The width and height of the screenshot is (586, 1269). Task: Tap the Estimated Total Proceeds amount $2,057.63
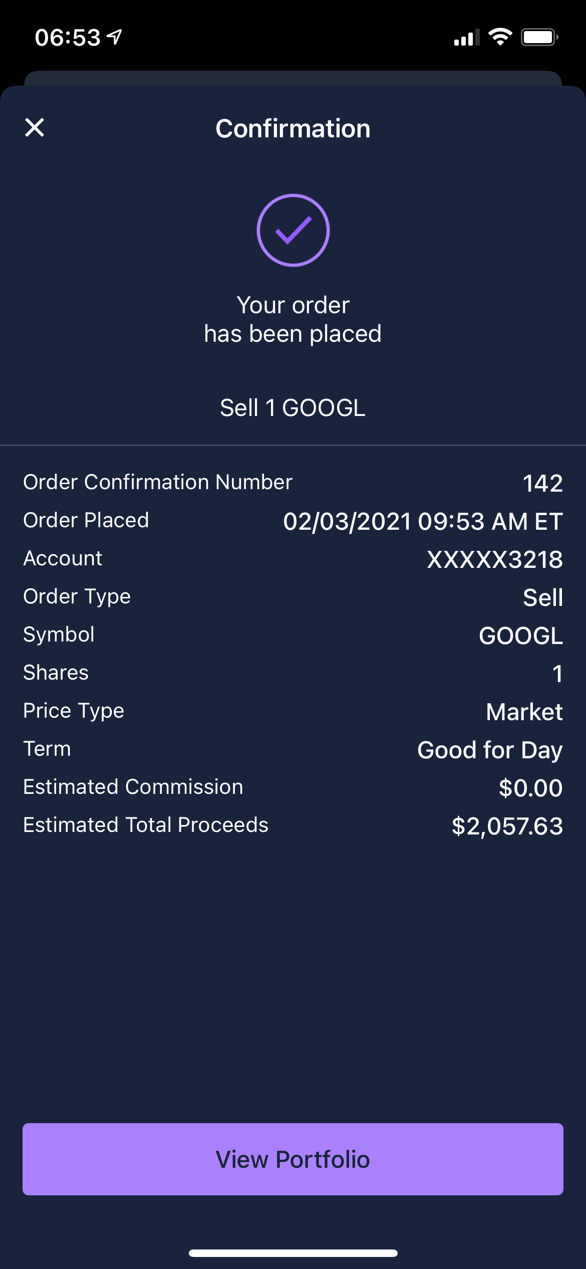tap(507, 826)
